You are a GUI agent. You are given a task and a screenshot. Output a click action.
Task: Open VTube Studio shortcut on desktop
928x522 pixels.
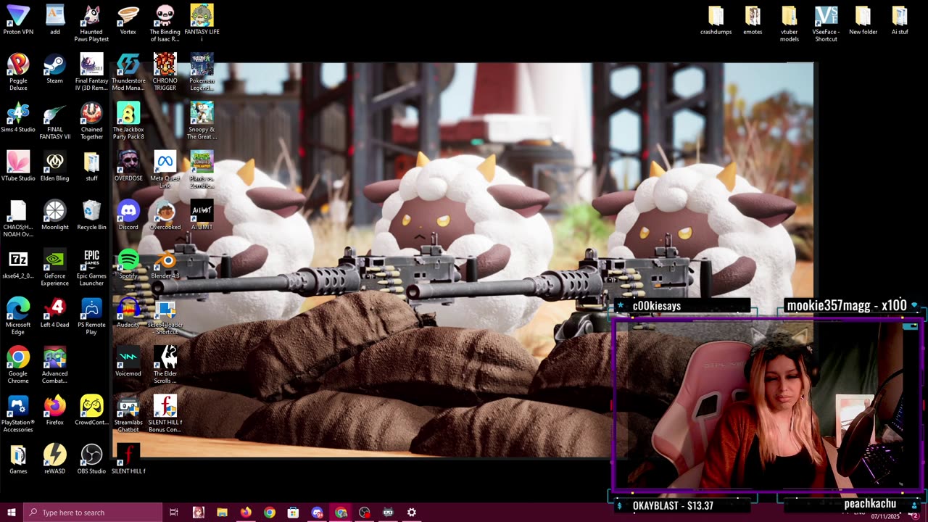click(18, 167)
